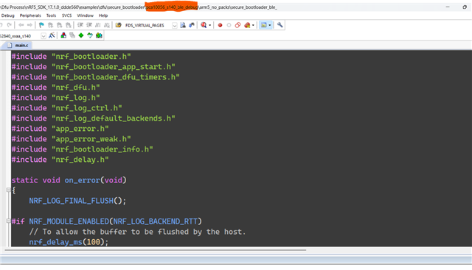The image size is (472, 270).
Task: Toggle bookmark on current line
Action: click(41, 25)
